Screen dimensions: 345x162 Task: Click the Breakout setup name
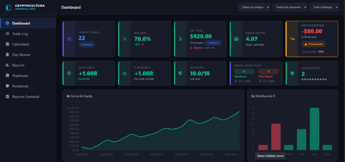(240, 76)
